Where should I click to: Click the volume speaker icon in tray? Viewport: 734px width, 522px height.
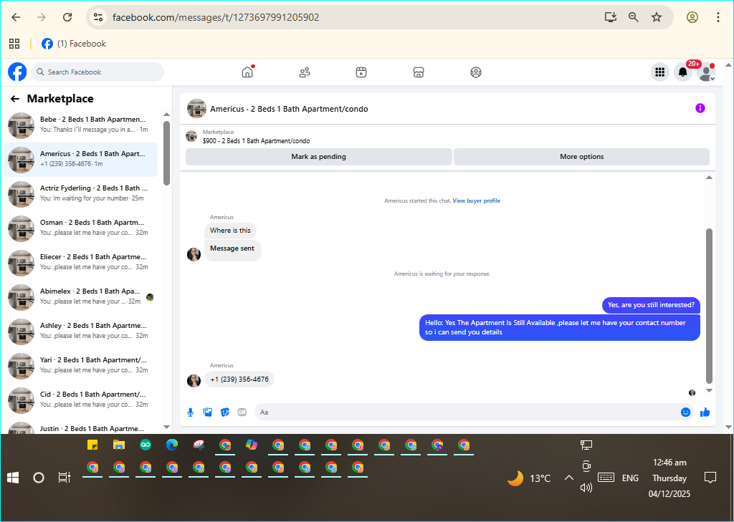click(586, 488)
